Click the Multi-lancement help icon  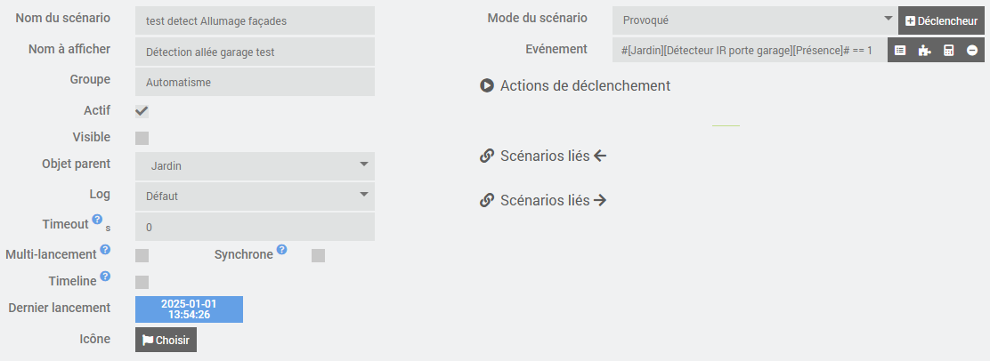[105, 250]
